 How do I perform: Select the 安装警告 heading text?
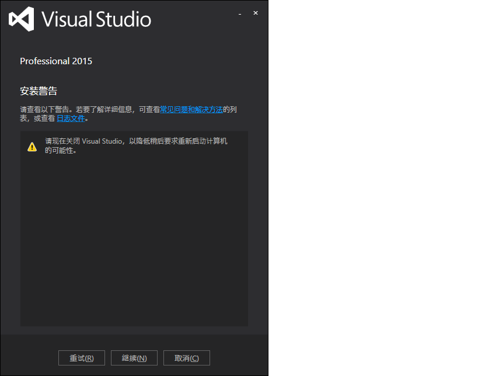[x=39, y=91]
